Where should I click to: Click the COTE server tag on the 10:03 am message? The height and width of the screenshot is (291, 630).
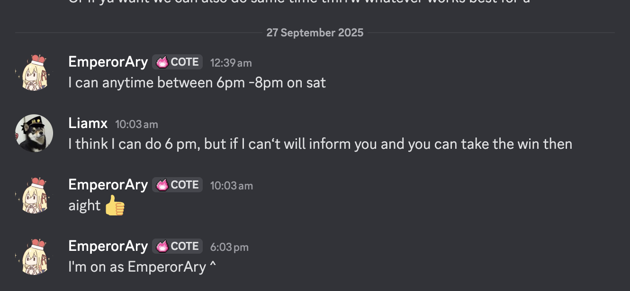(178, 185)
